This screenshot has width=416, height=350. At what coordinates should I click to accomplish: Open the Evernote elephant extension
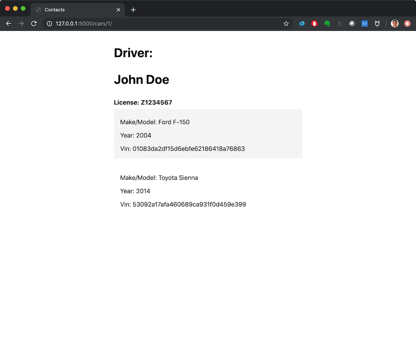pyautogui.click(x=327, y=24)
